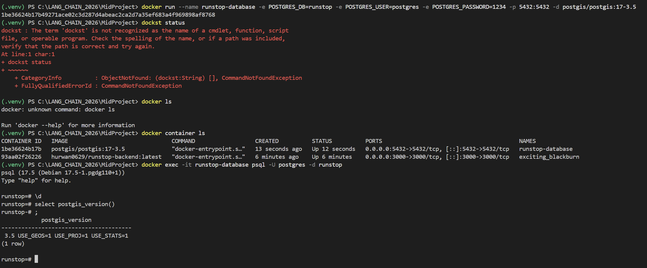
Task: Click the 'select postgis_version()' query line
Action: [75, 204]
